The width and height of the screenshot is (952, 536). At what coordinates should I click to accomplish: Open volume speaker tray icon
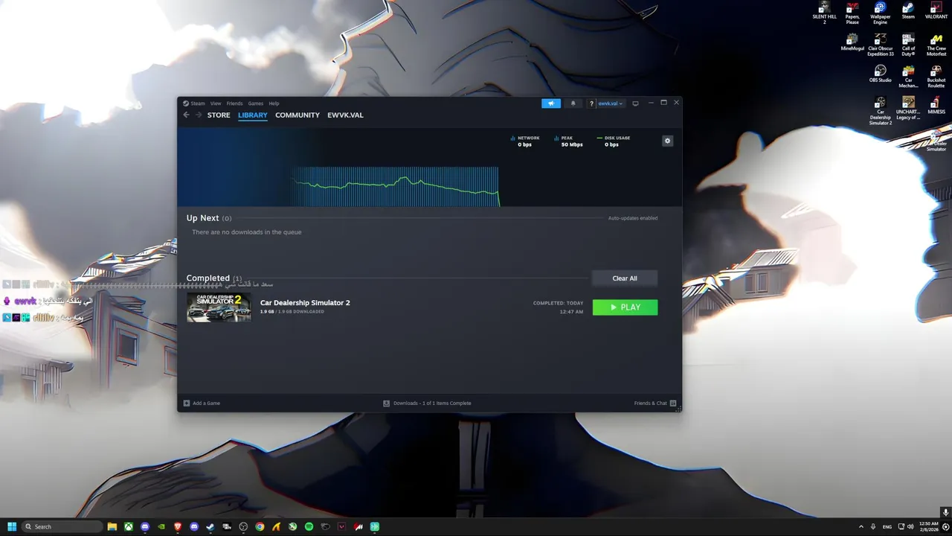coord(910,526)
